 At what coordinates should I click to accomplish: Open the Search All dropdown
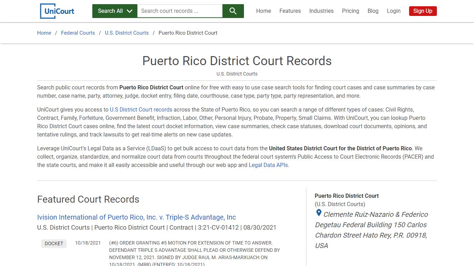[x=115, y=11]
